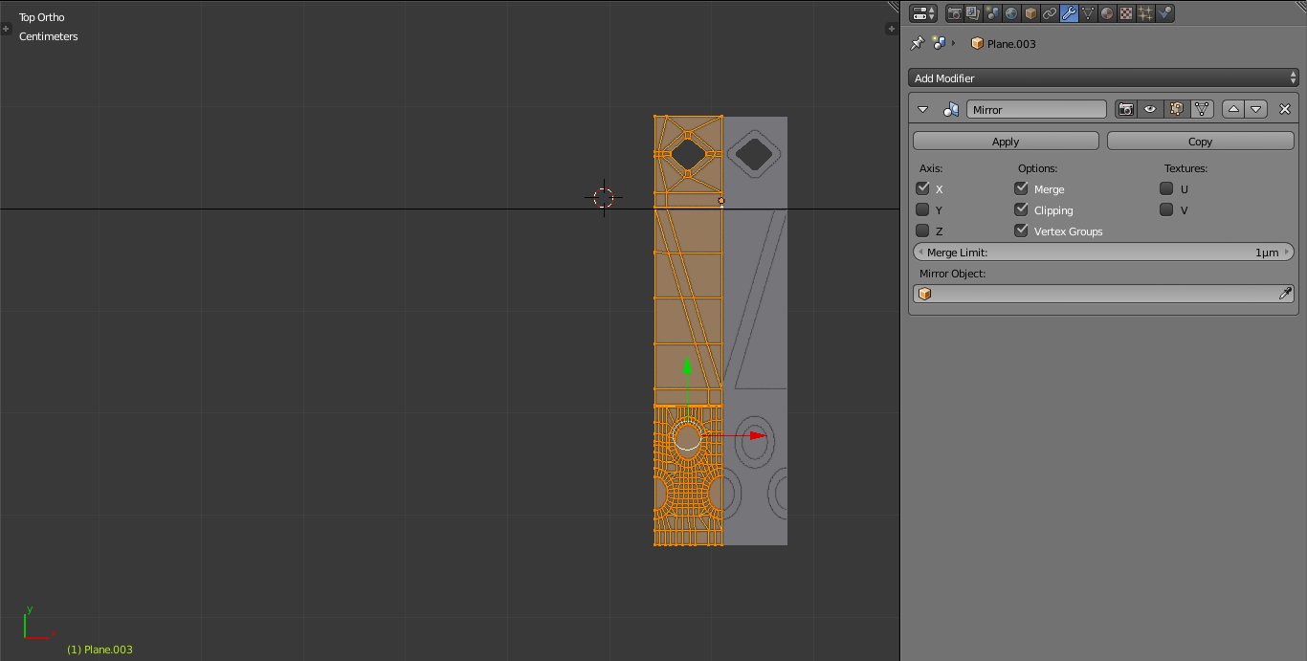The image size is (1307, 661).
Task: Open the Material properties sphere icon
Action: coord(1106,12)
